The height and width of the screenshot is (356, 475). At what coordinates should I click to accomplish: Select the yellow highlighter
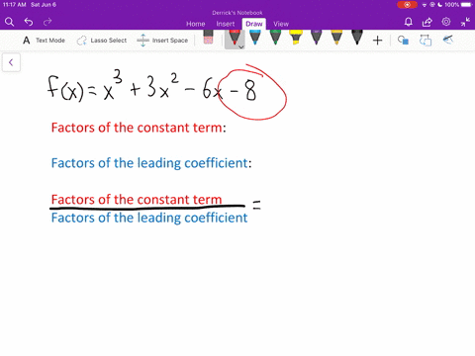tap(296, 38)
